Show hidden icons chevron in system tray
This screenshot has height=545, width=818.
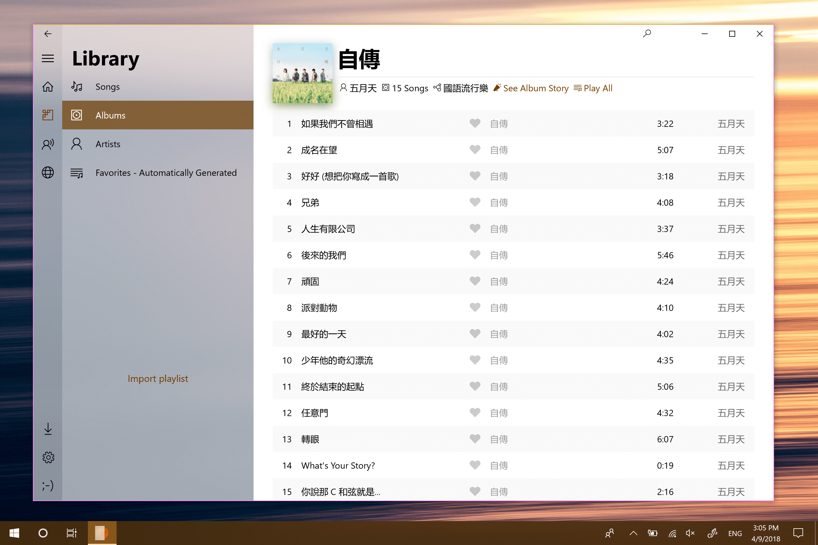[x=633, y=533]
